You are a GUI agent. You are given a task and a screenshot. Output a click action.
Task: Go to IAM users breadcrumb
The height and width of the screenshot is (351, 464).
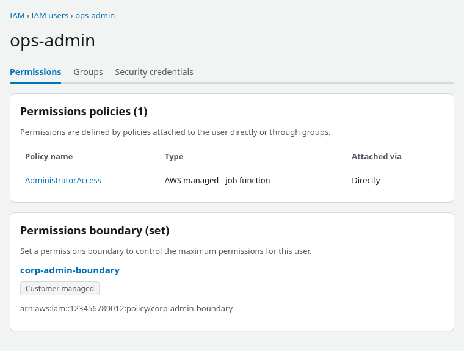pyautogui.click(x=49, y=16)
